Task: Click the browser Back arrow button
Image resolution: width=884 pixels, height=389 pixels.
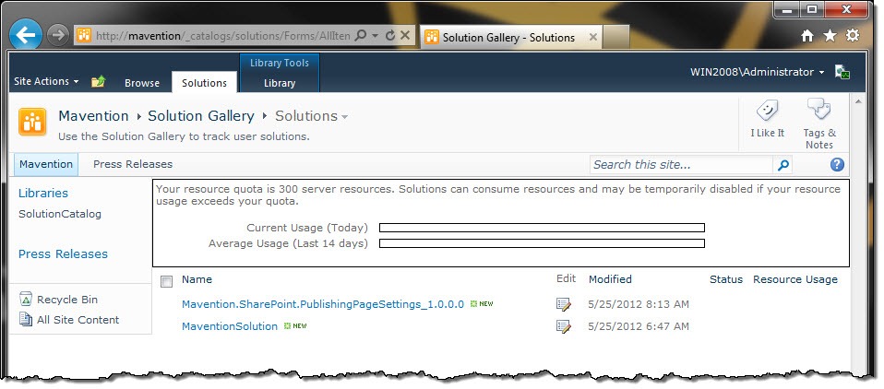Action: pyautogui.click(x=26, y=35)
